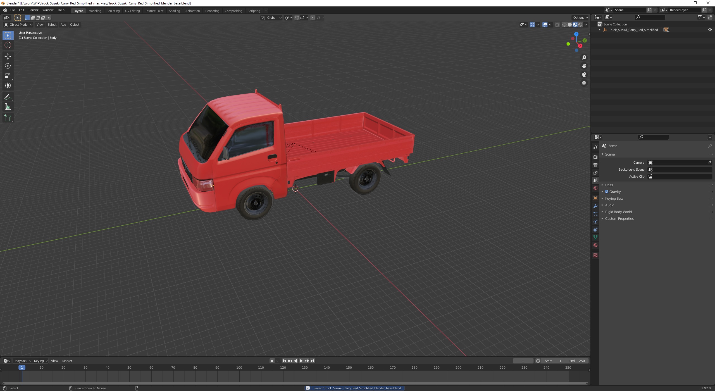This screenshot has width=715, height=391.
Task: Uncheck the Gravity checkbox
Action: [607, 192]
